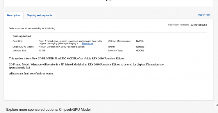The height and width of the screenshot is (113, 218).
Task: Select the eBay item number 274701556351
Action: (199, 25)
